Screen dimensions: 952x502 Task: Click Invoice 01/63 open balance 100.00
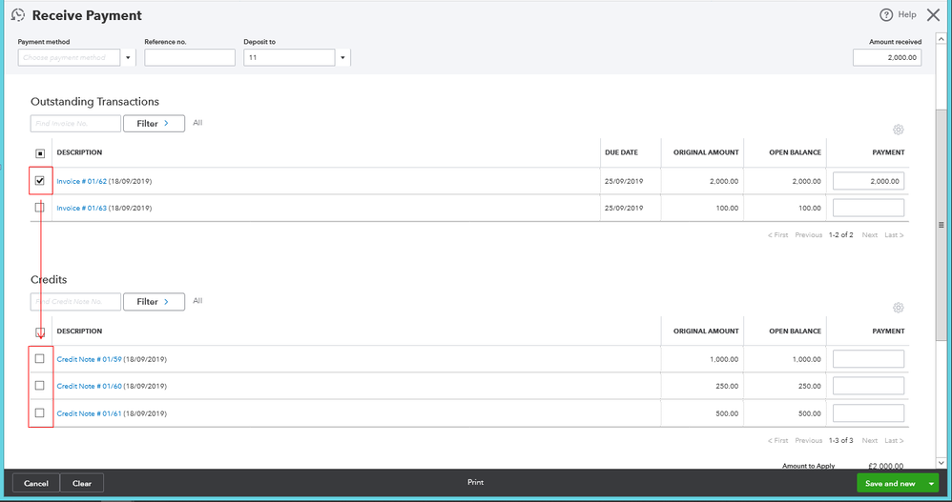[809, 208]
